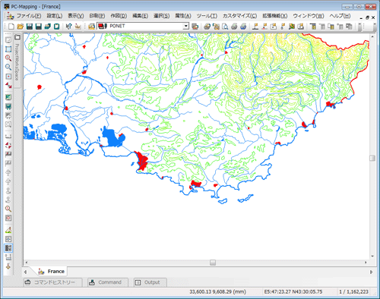Open the 選択(S) menu
Viewport: 380px width, 299px height.
162,16
